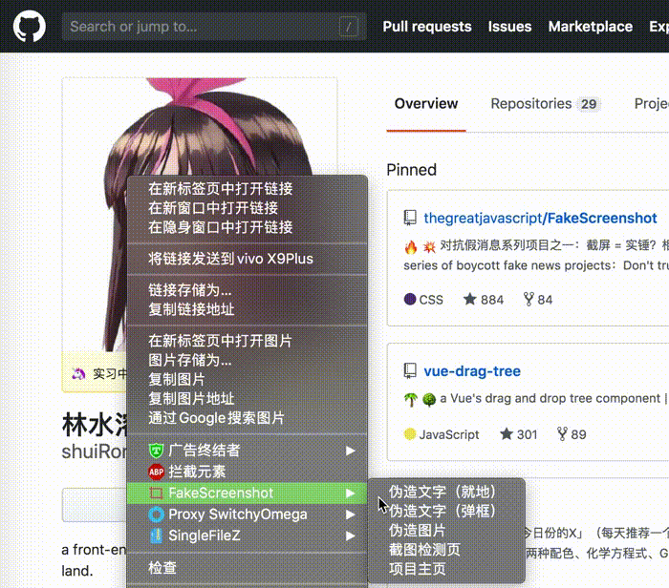Expand the Proxy SwitchyOmega submenu arrow
669x588 pixels.
click(351, 514)
